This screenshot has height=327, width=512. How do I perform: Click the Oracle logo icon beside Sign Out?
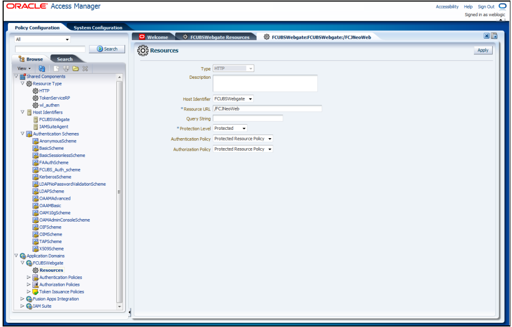point(502,6)
